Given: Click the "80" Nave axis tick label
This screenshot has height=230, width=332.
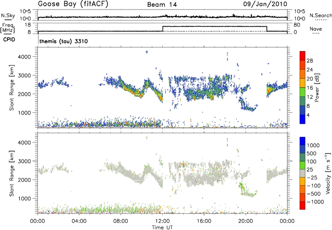Looking at the screenshot, I should click(x=297, y=25).
